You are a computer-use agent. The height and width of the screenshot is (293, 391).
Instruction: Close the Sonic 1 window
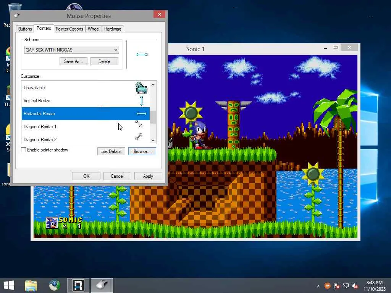click(x=349, y=47)
